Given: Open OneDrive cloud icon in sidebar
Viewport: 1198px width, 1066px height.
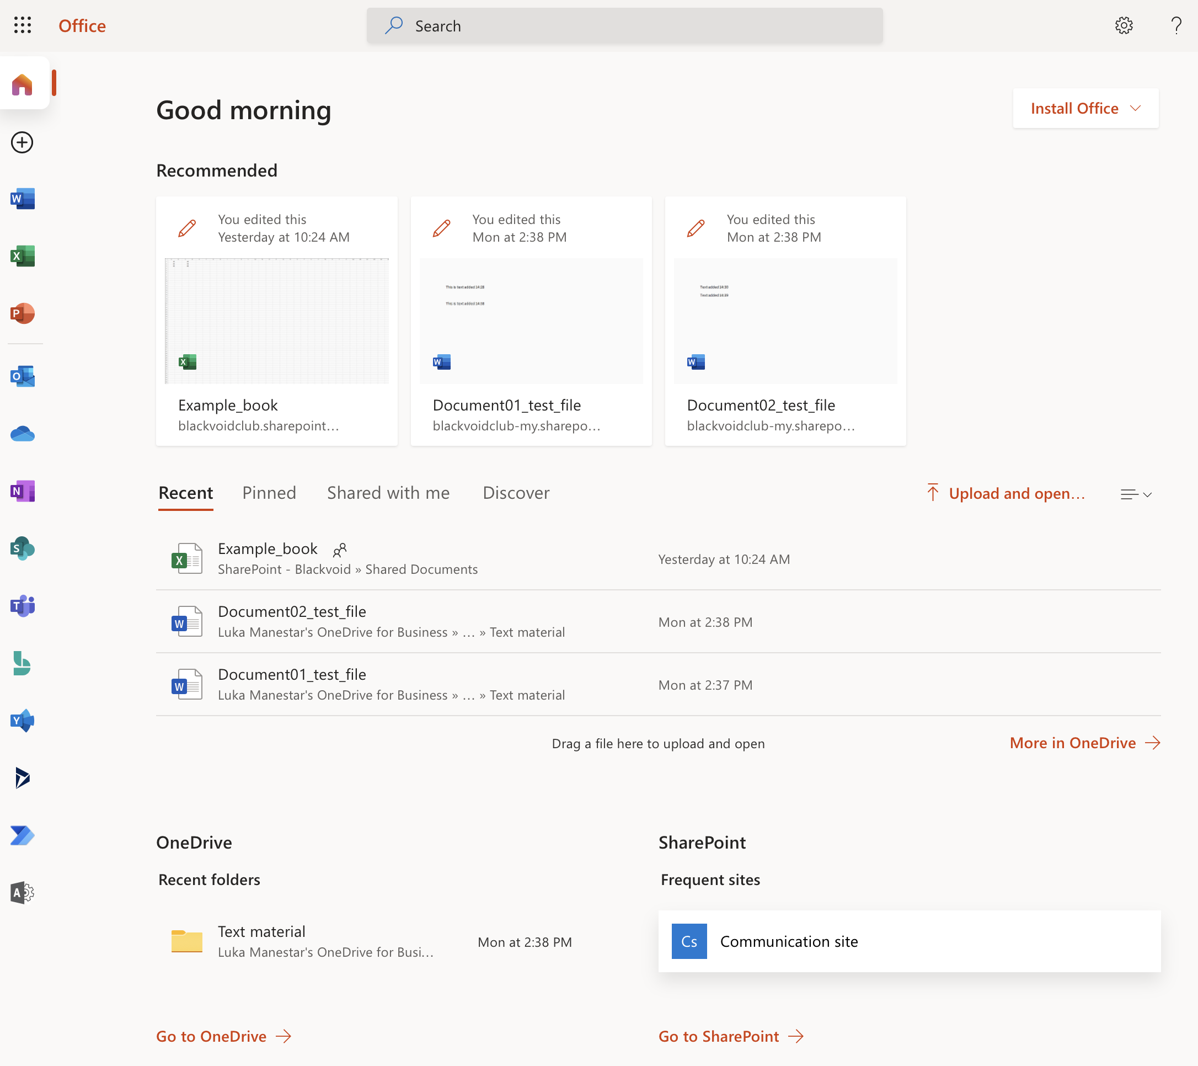Looking at the screenshot, I should point(22,434).
